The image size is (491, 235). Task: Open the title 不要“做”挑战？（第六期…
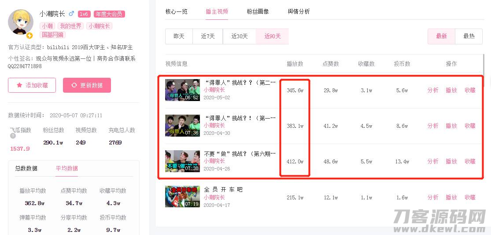240,154
